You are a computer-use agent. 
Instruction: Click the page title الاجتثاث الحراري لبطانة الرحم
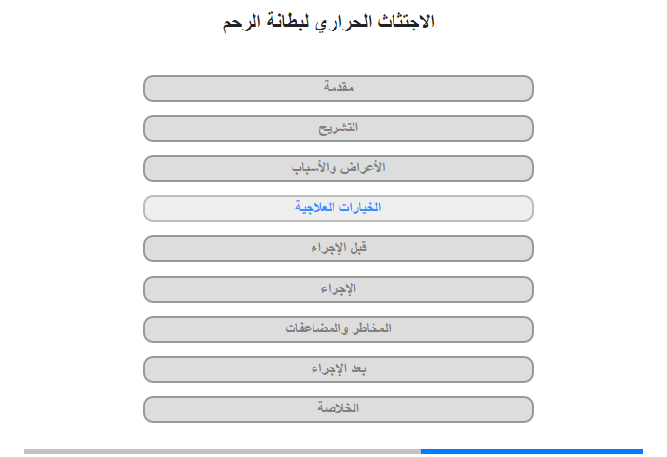329,22
